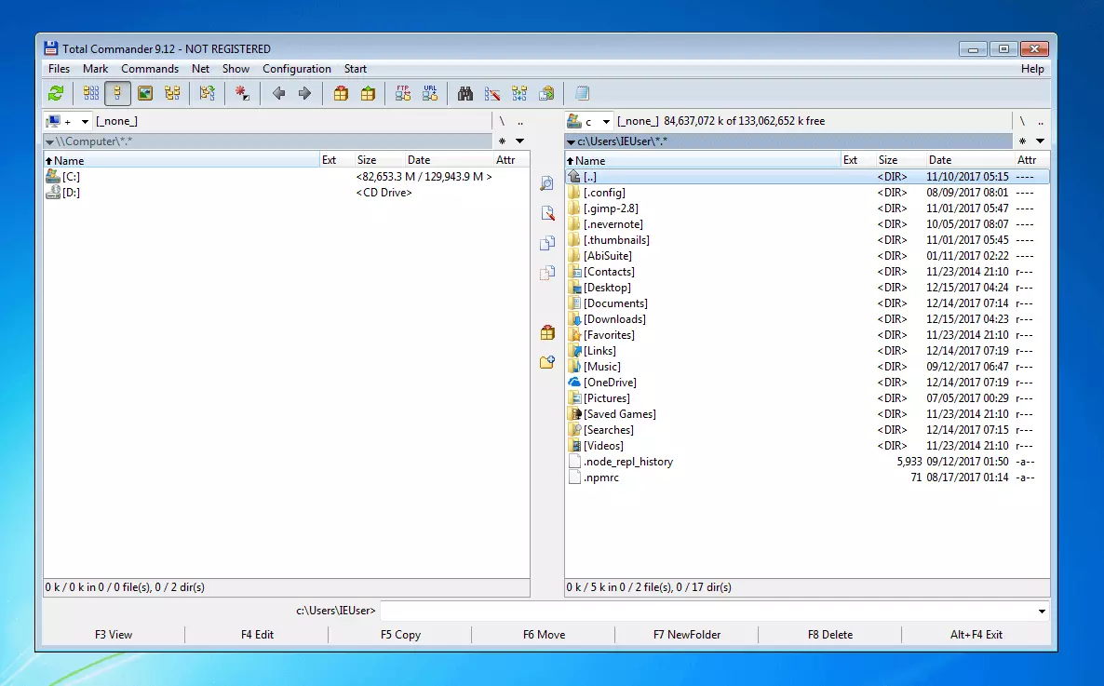Open the Start menu item
Image resolution: width=1104 pixels, height=686 pixels.
coord(355,68)
